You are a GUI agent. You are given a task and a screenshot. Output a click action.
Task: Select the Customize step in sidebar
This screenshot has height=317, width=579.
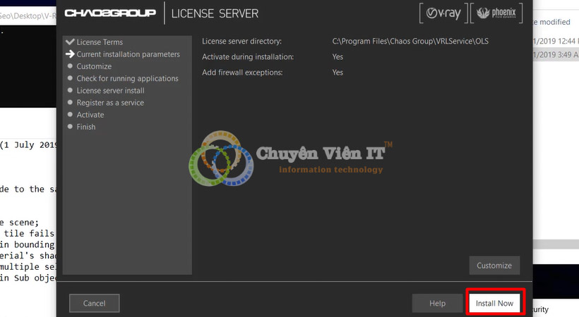94,66
